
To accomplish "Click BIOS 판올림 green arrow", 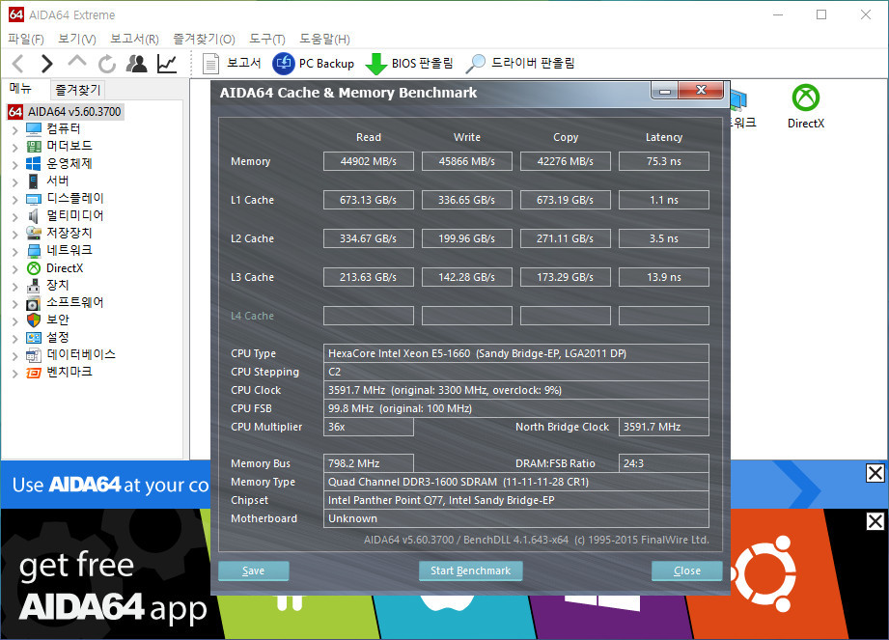I will tap(375, 64).
